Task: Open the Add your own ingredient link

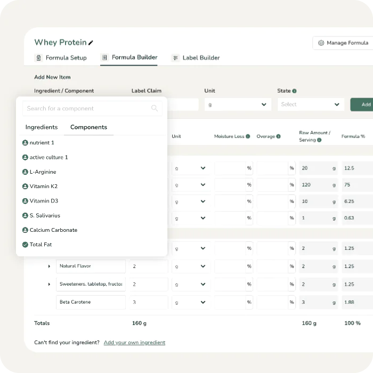Action: 134,343
